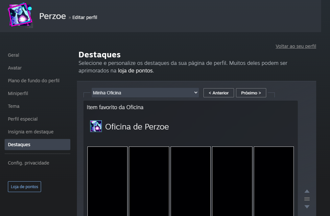The width and height of the screenshot is (330, 216).
Task: Click the Oficina de Perzoe title
Action: (137, 127)
